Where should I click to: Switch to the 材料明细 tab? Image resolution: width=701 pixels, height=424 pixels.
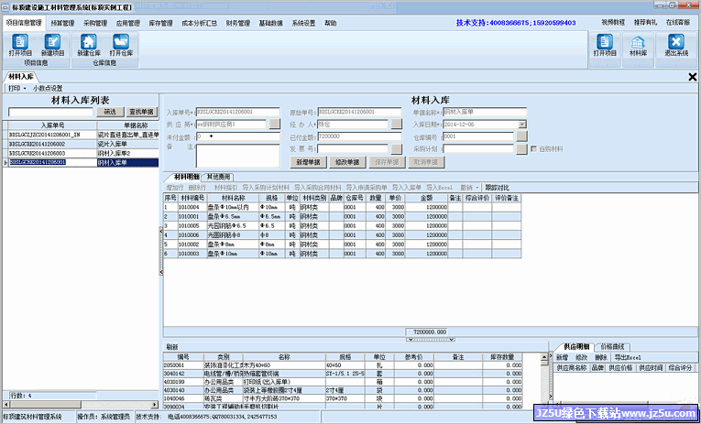point(186,177)
